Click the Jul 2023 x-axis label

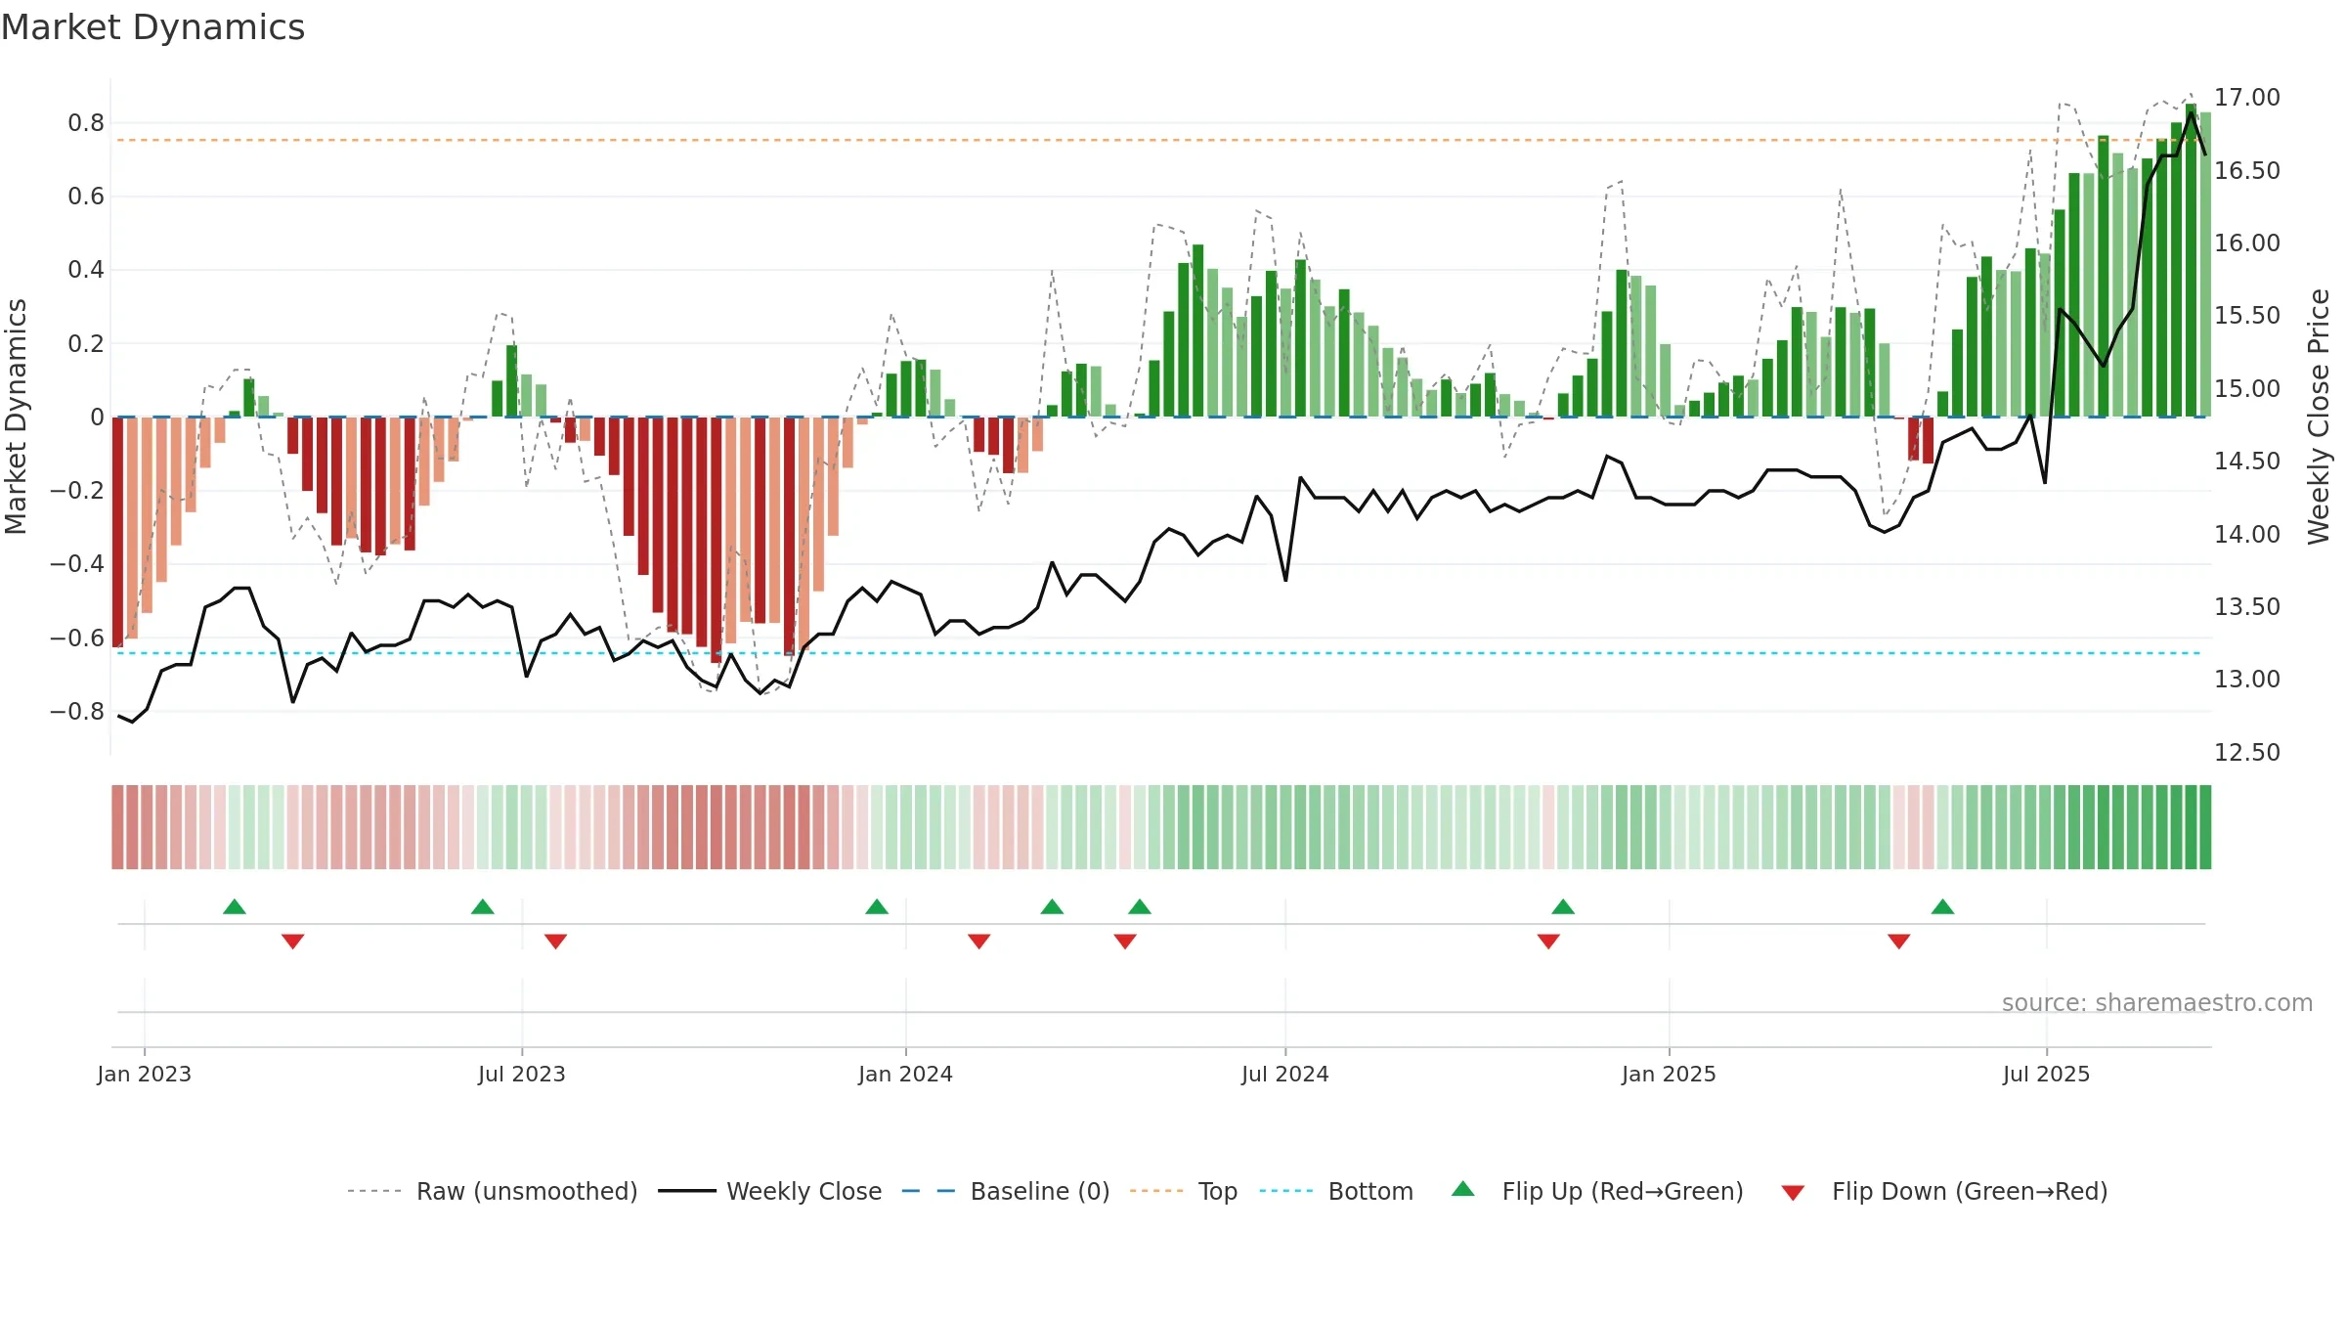click(x=522, y=1074)
